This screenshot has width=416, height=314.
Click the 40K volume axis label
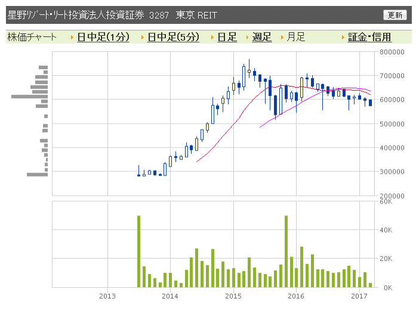pos(386,230)
